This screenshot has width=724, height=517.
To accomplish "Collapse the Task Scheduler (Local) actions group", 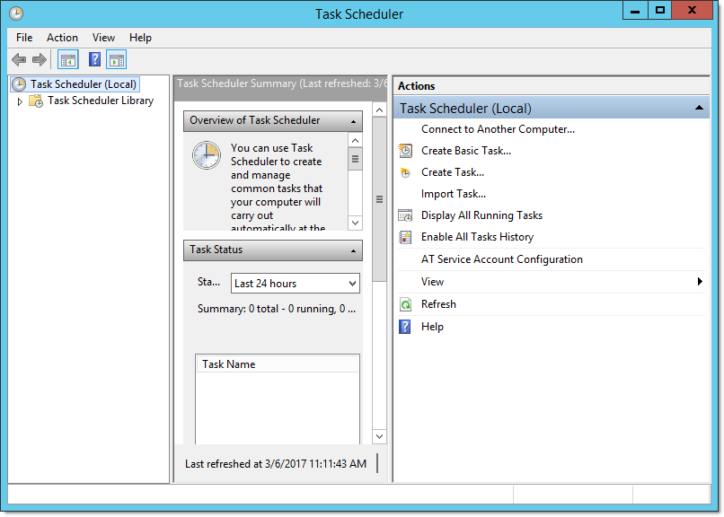I will tap(698, 108).
